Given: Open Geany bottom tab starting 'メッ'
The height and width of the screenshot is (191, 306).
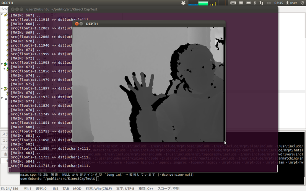Looking at the screenshot, I should coord(5,147).
